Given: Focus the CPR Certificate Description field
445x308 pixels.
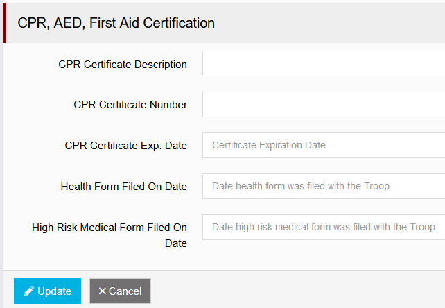Looking at the screenshot, I should (323, 64).
